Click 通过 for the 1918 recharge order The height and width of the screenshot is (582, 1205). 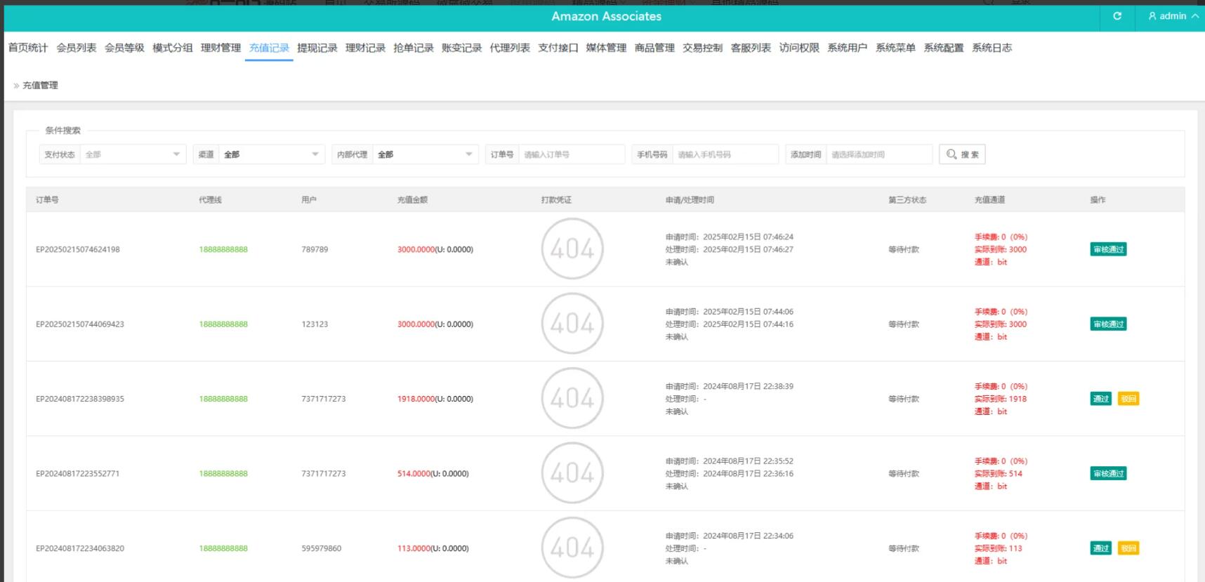[1100, 399]
